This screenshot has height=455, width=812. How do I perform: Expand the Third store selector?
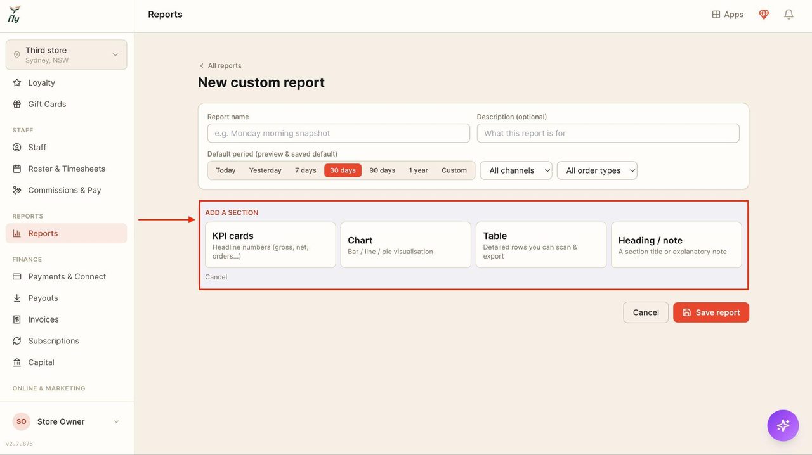(x=67, y=55)
